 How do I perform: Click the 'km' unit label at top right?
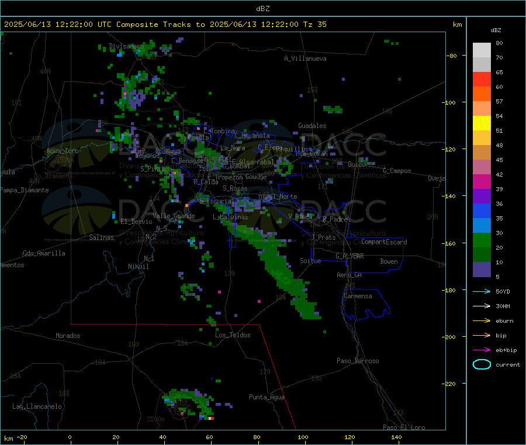(457, 25)
